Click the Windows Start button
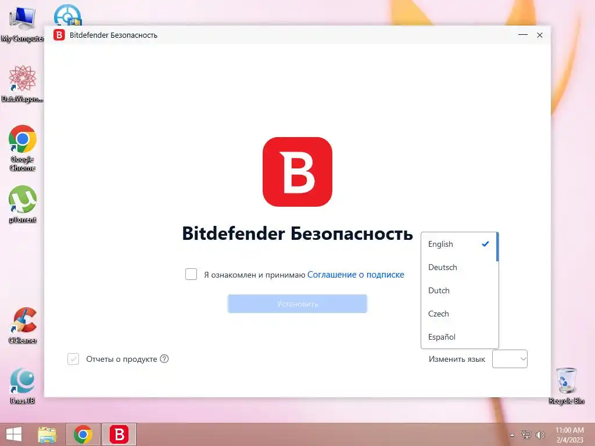Image resolution: width=595 pixels, height=446 pixels. click(x=14, y=434)
